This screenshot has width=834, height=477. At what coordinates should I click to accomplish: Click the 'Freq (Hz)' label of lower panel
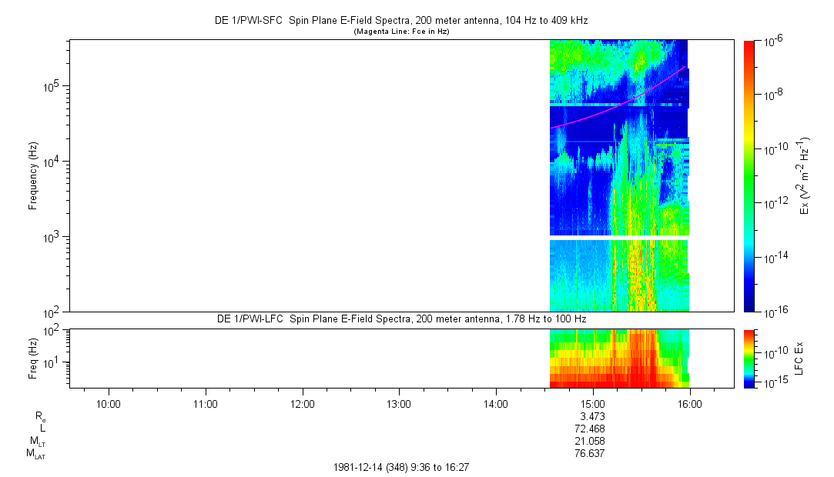point(33,358)
